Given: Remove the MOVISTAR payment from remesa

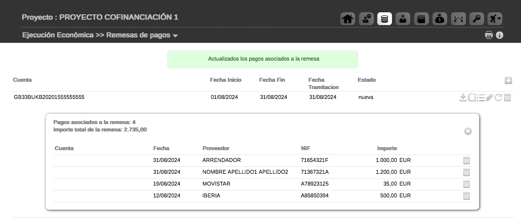Looking at the screenshot, I should pos(467,184).
